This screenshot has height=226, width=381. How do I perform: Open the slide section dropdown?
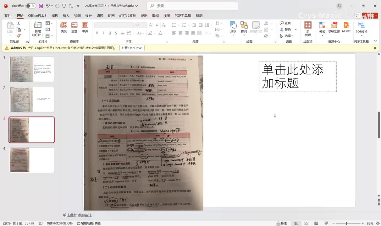coord(49,36)
